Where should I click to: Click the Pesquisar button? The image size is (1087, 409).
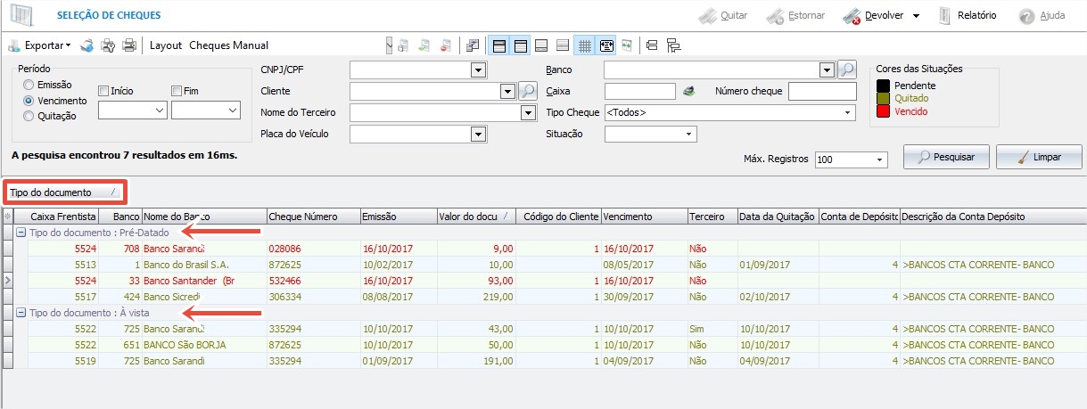tap(947, 157)
